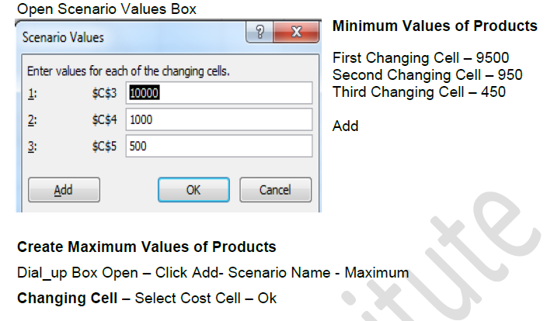Image resolution: width=554 pixels, height=321 pixels.
Task: Click the 'Open Scenario Values Box' text
Action: click(106, 9)
